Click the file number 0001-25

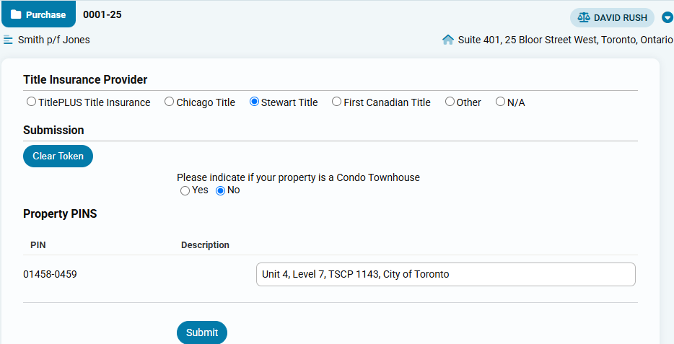pyautogui.click(x=102, y=14)
